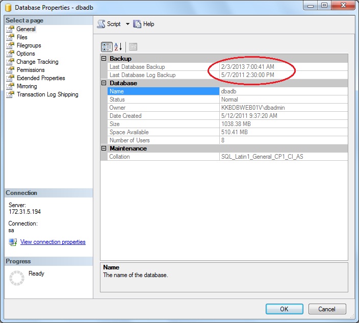The width and height of the screenshot is (359, 323).
Task: Click the Property Pages icon
Action: [x=133, y=47]
